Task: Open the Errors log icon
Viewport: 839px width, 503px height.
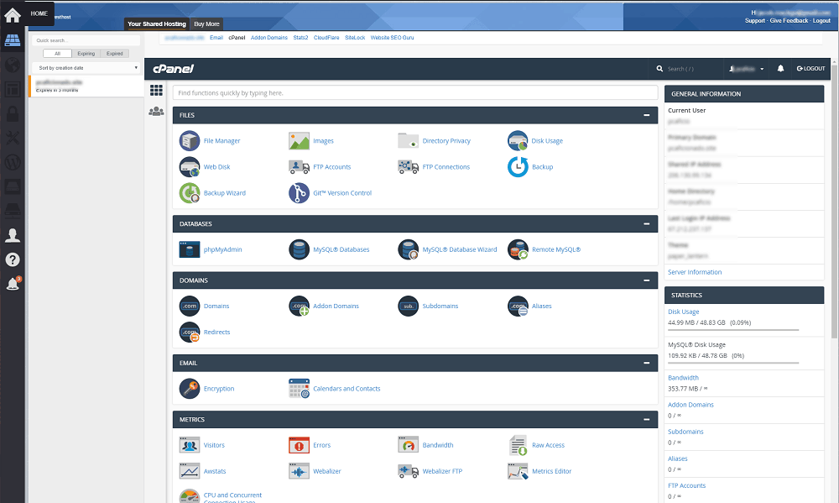Action: tap(300, 445)
